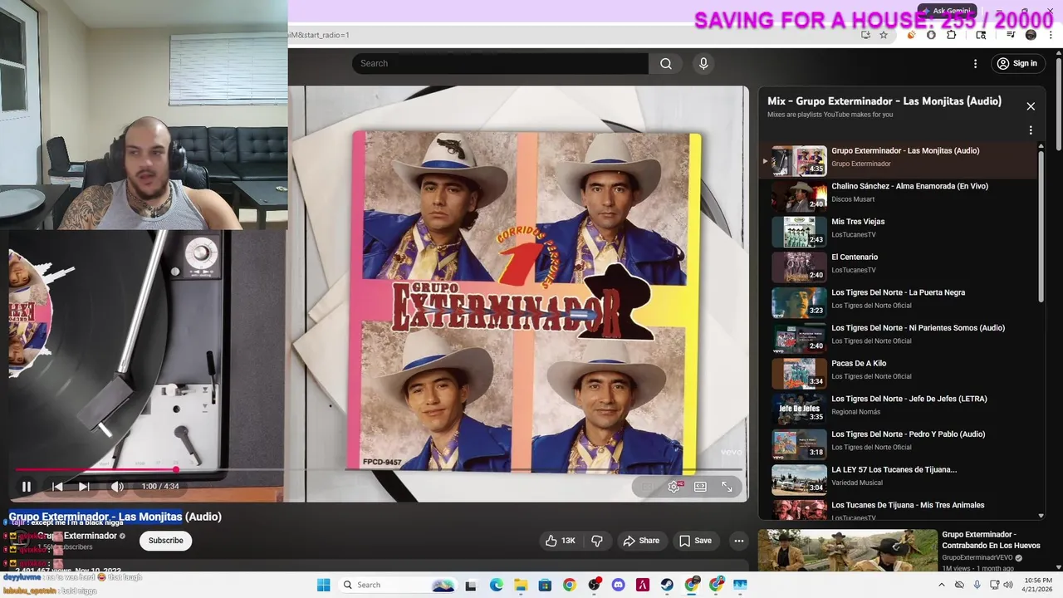This screenshot has width=1063, height=598.
Task: Switch the player to theater mode
Action: [x=700, y=487]
